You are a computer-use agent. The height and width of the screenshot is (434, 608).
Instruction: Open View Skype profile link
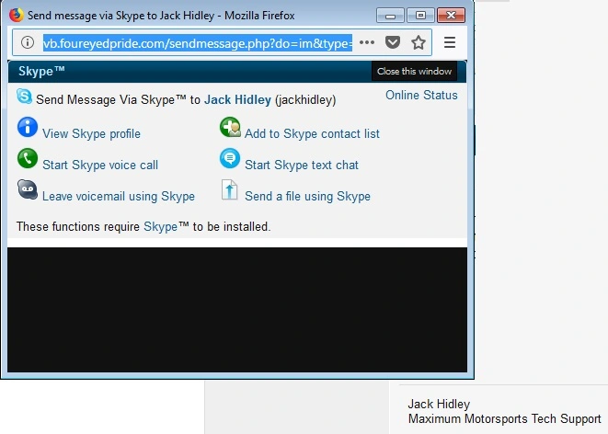click(x=91, y=133)
